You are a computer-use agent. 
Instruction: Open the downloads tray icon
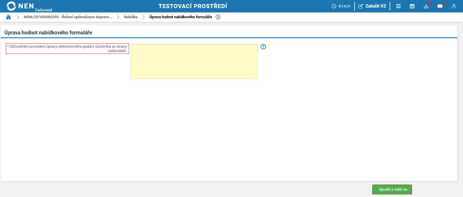(x=426, y=6)
